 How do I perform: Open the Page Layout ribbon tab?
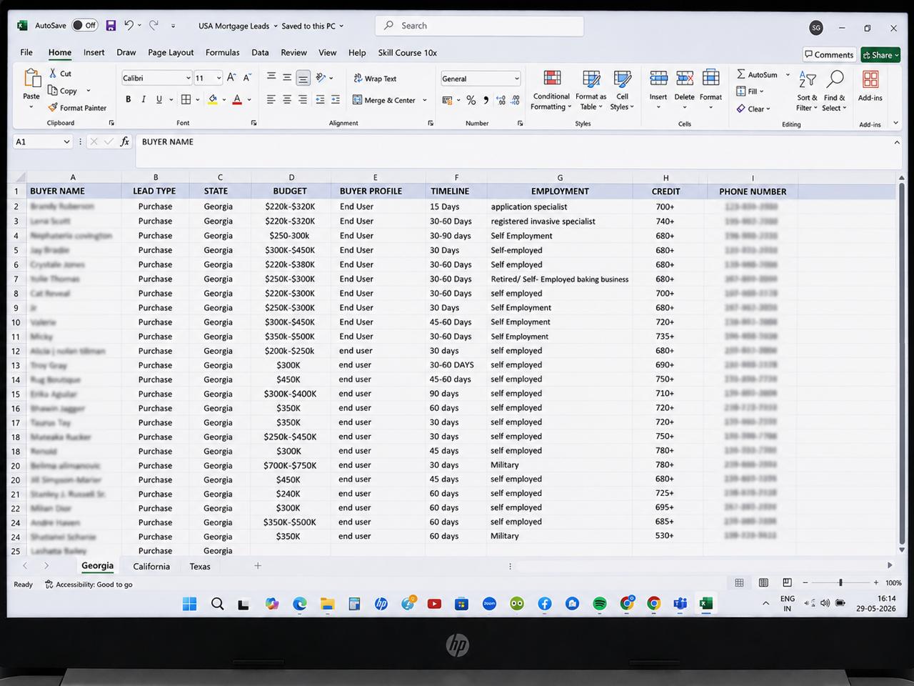(x=171, y=52)
